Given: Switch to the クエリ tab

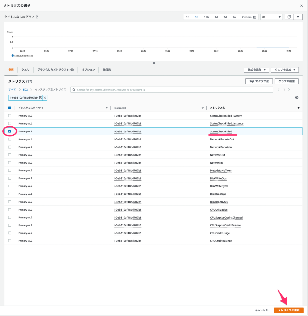Looking at the screenshot, I should click(x=26, y=69).
